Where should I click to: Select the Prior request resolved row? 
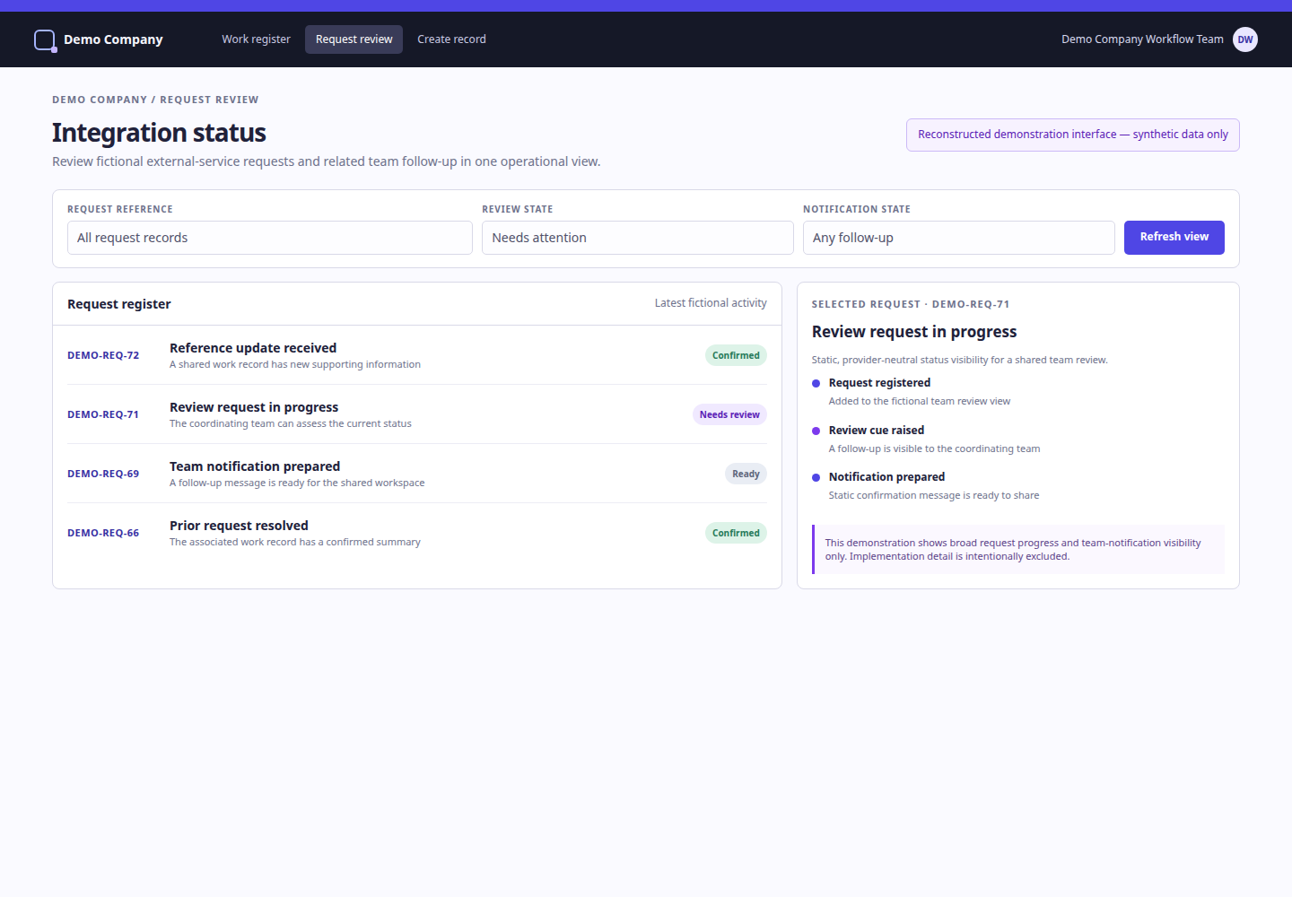click(x=417, y=533)
